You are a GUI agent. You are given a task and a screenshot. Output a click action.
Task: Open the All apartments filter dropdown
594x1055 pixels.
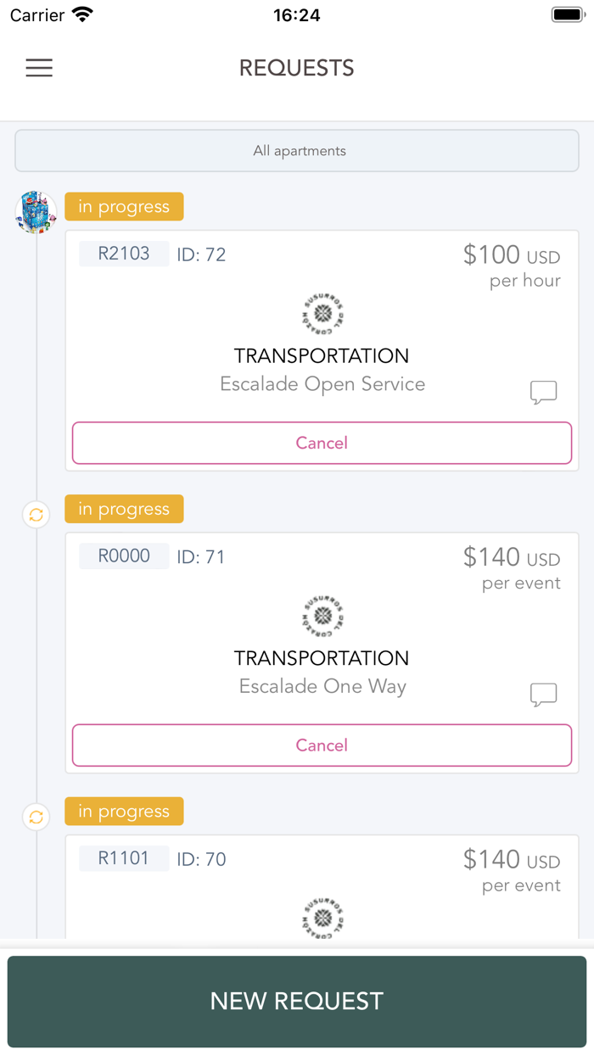[x=297, y=151]
